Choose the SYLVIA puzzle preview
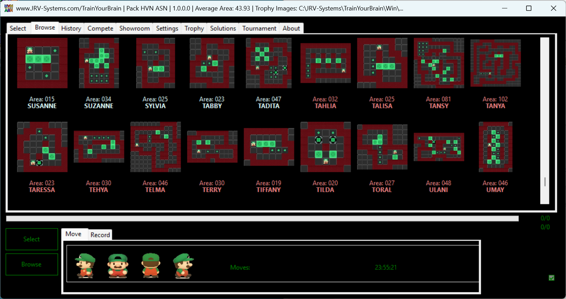566x299 pixels. [156, 63]
